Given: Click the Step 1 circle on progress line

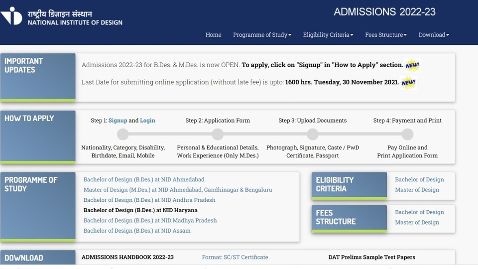Looking at the screenshot, I should point(123,134).
